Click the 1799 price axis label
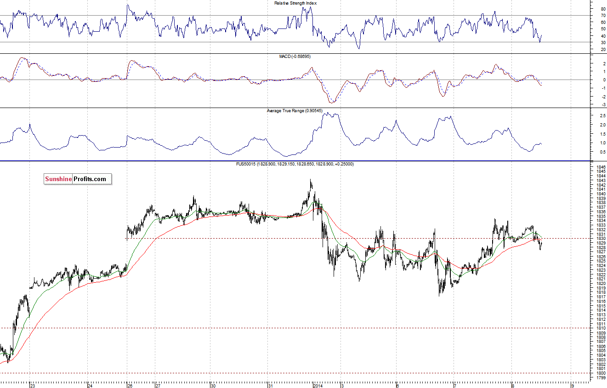 600,377
